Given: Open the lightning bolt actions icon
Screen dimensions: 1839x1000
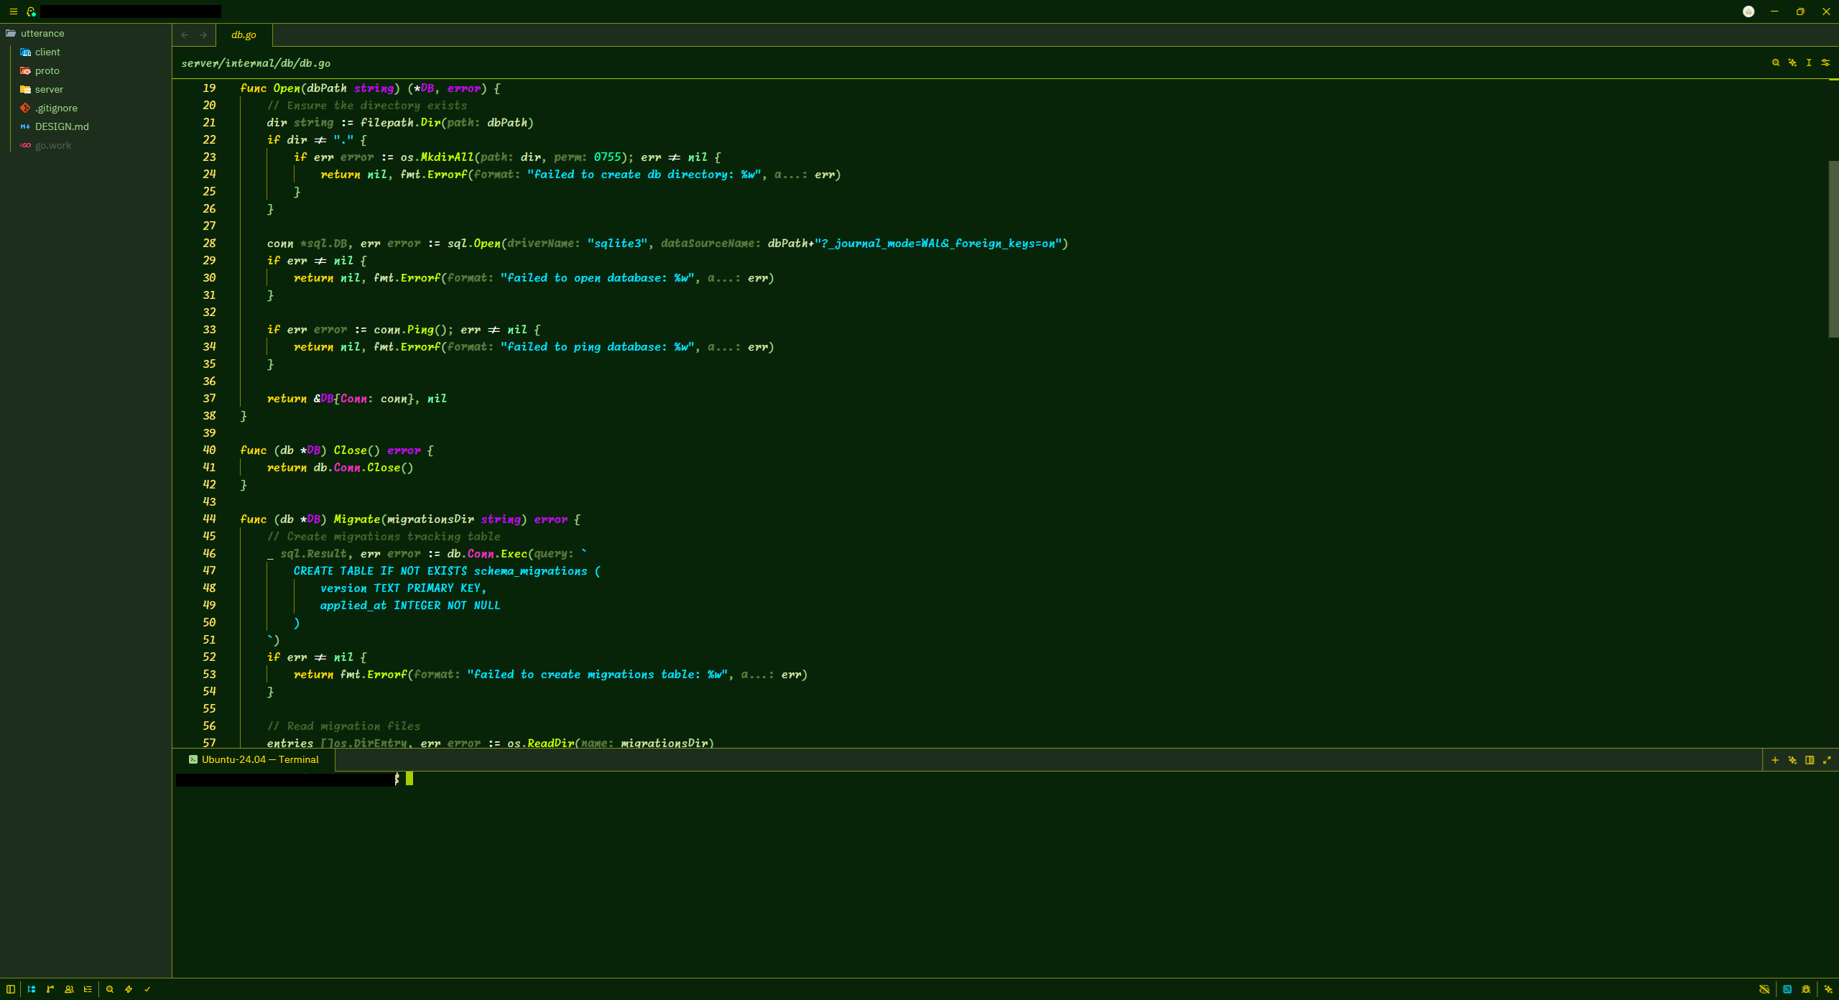Looking at the screenshot, I should (129, 989).
